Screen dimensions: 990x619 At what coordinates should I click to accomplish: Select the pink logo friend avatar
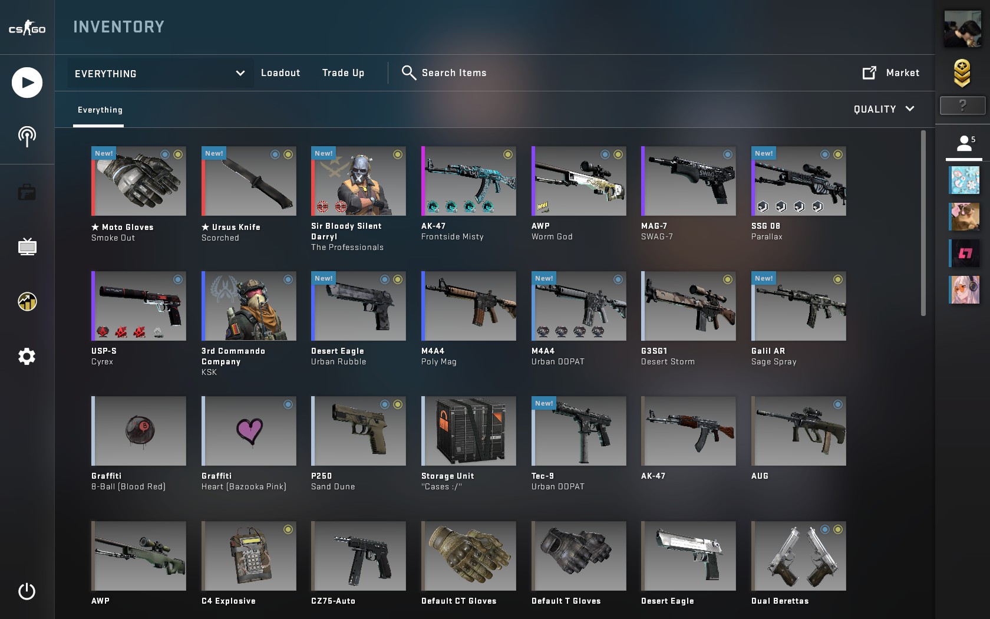[964, 253]
